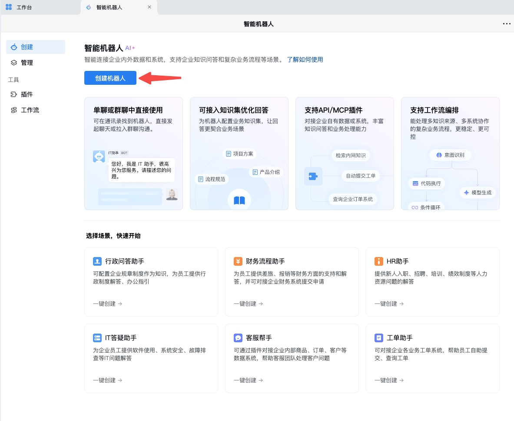Click the 代码执行 node
Image resolution: width=514 pixels, height=421 pixels.
pos(427,184)
